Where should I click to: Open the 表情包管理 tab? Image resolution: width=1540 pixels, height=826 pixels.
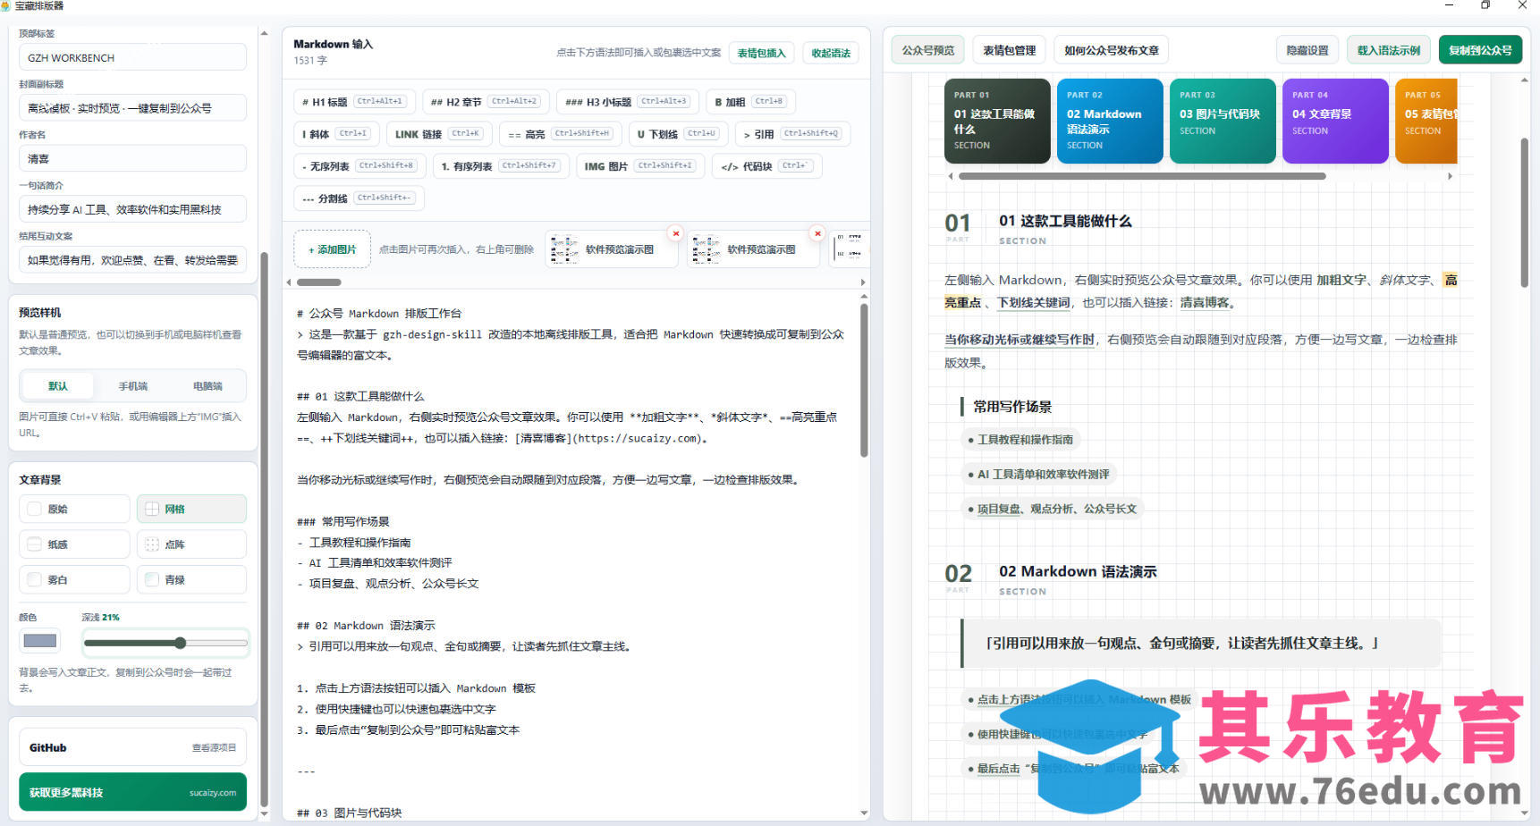[1009, 50]
